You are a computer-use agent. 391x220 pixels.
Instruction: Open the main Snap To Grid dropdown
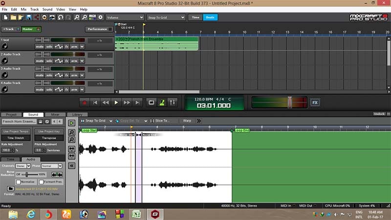166,18
